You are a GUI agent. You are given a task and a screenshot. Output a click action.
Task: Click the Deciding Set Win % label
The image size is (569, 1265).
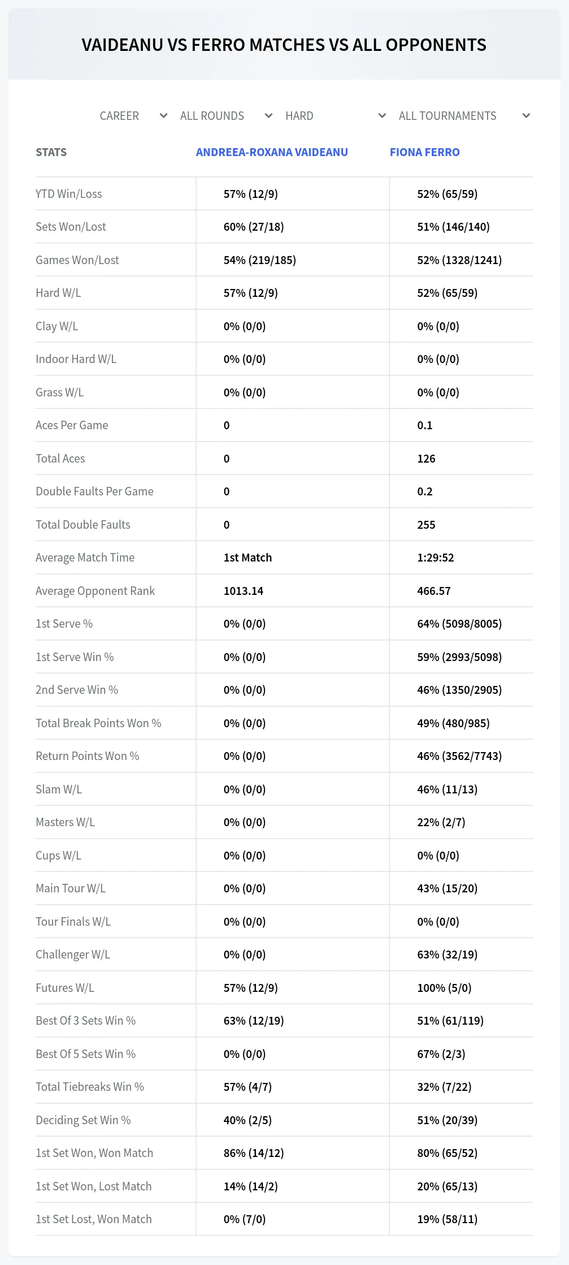tap(83, 1120)
